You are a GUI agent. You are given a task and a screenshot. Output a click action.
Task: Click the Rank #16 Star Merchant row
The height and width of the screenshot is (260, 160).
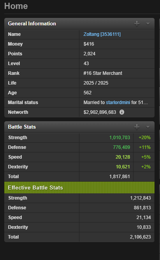[79, 73]
